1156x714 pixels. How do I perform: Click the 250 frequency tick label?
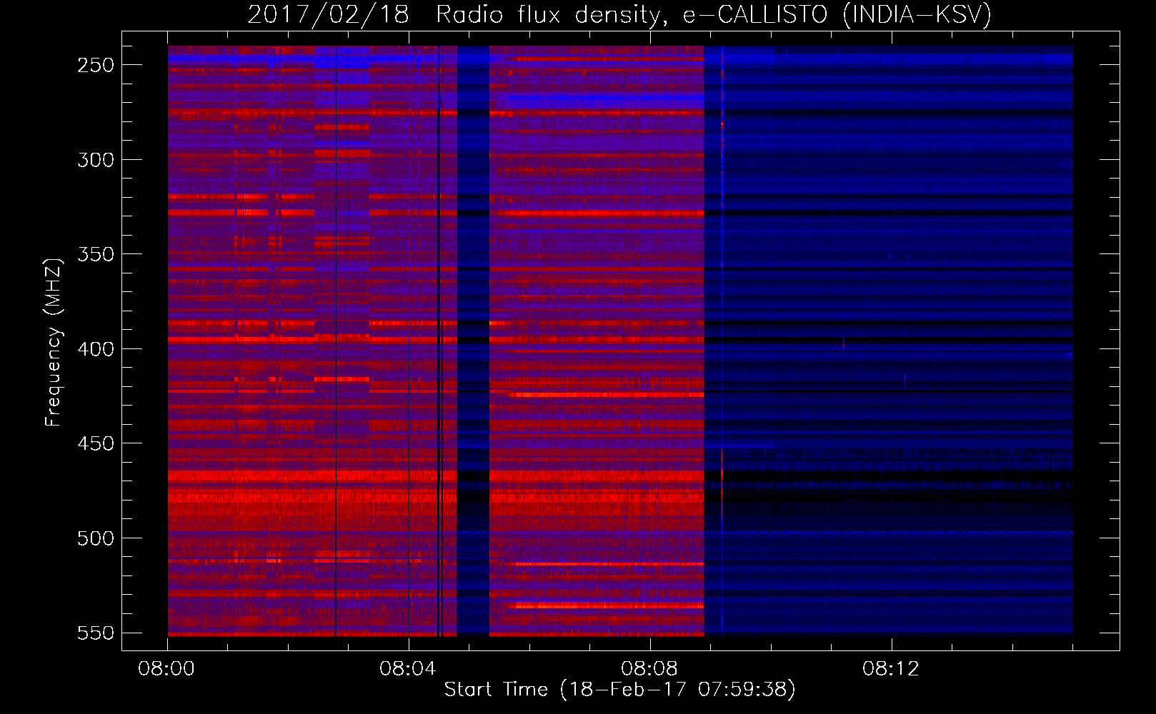point(96,65)
